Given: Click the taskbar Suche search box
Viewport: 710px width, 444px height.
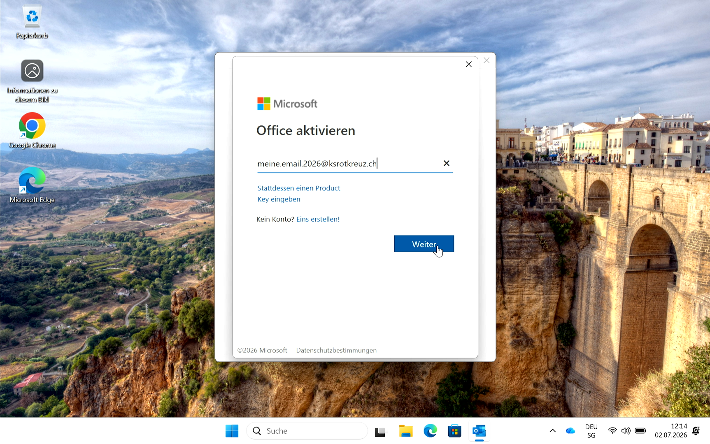Looking at the screenshot, I should (307, 431).
